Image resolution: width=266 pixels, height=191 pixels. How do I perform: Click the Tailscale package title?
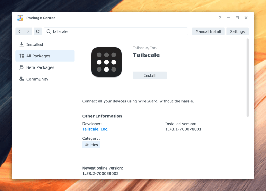coord(146,55)
